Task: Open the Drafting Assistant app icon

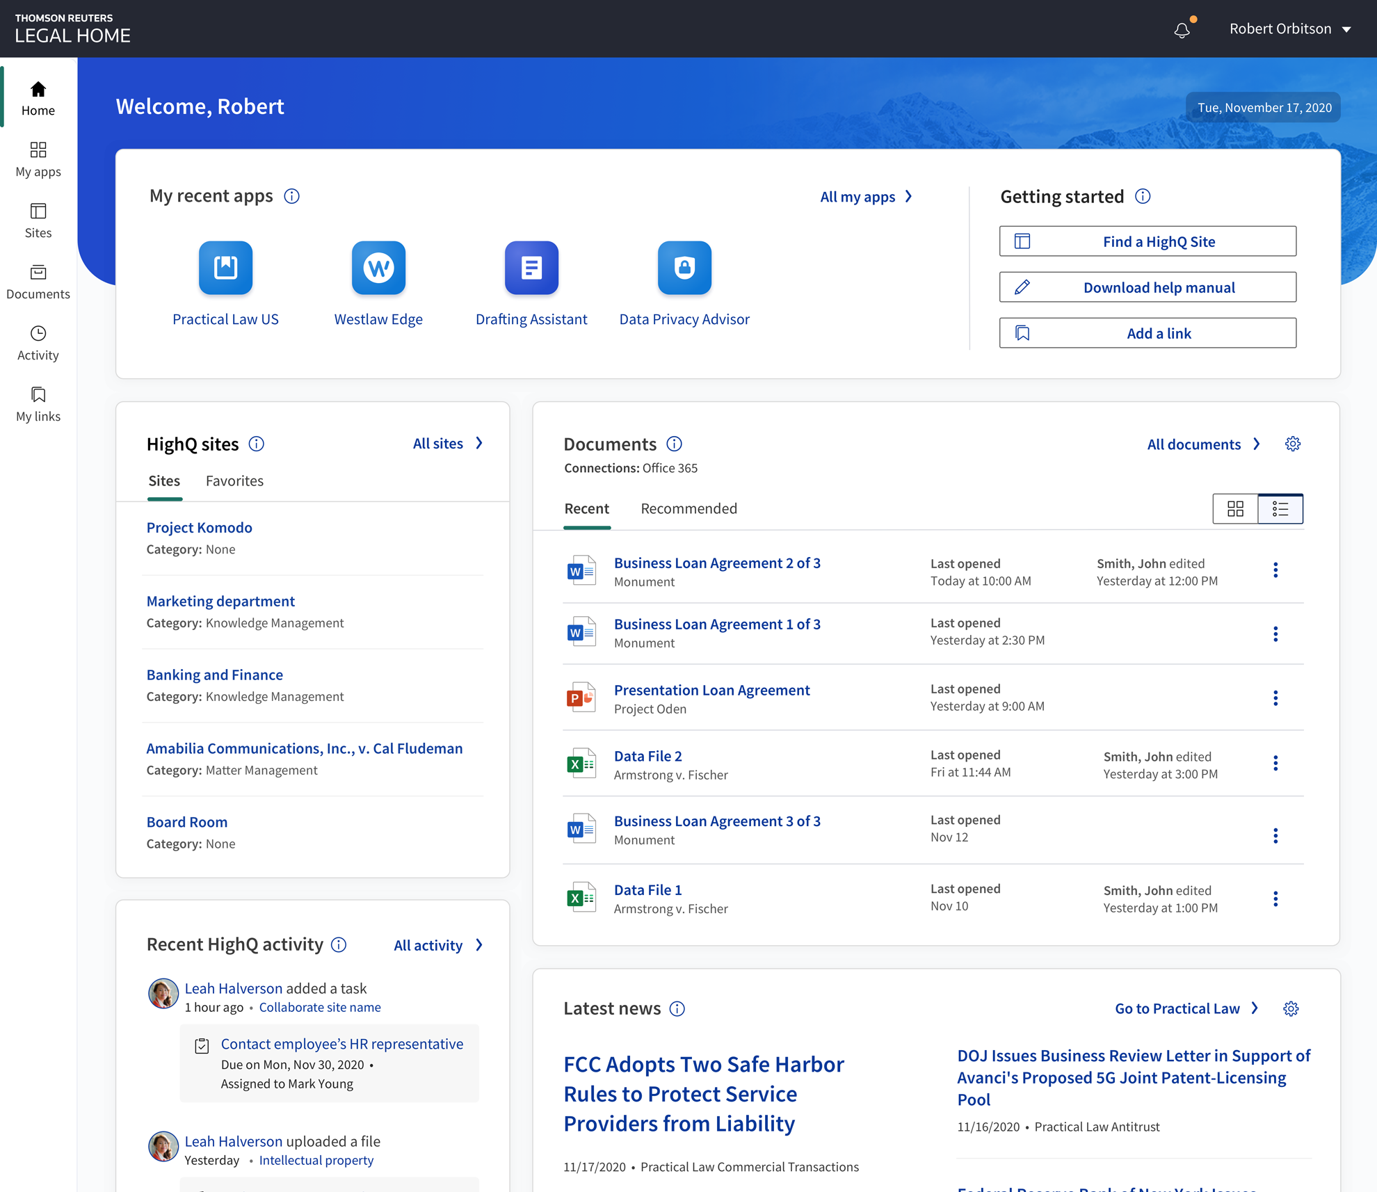Action: (531, 268)
